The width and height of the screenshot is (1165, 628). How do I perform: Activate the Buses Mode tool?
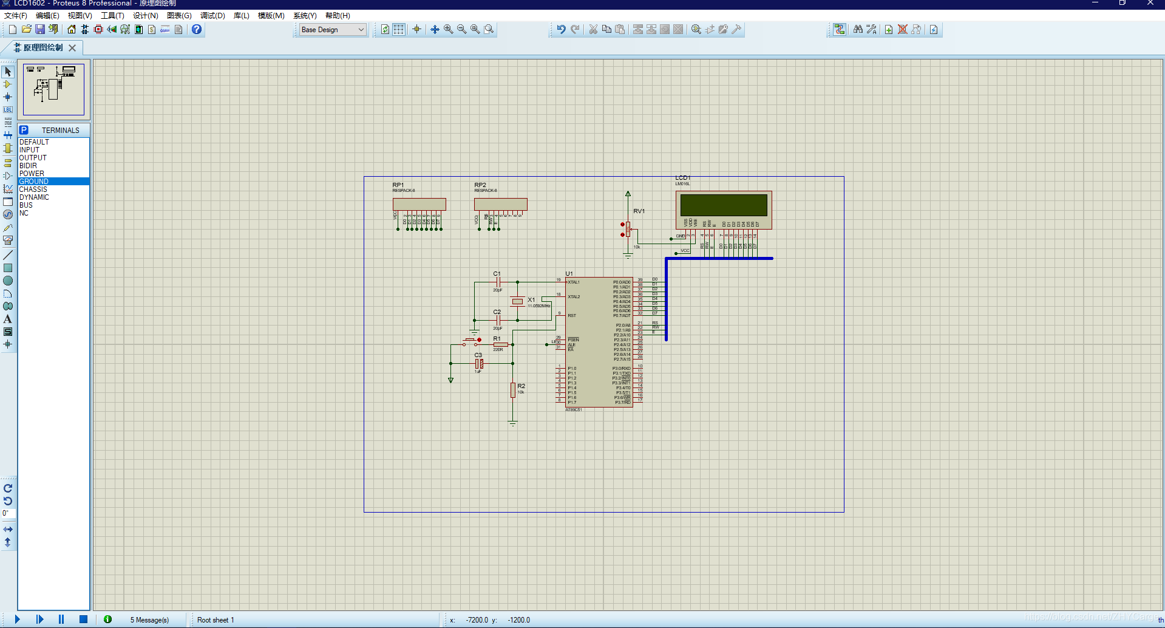[x=8, y=135]
